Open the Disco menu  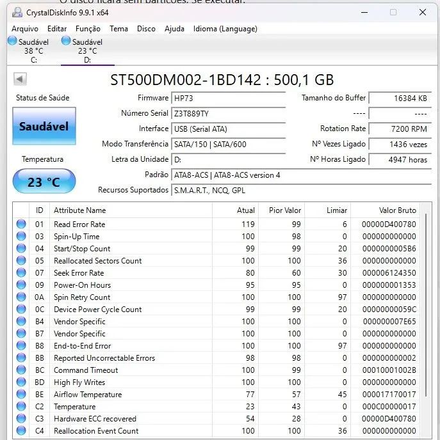[x=146, y=29]
